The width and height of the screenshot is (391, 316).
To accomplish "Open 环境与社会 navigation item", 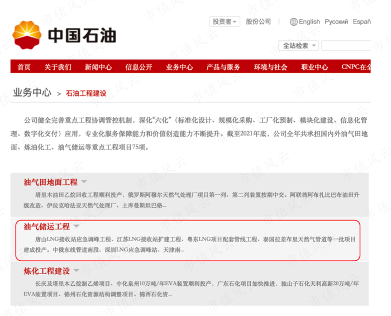I will point(270,67).
